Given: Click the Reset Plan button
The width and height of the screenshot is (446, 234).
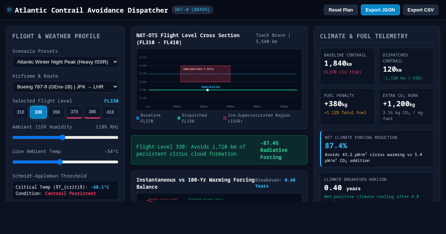Looking at the screenshot, I should tap(341, 10).
